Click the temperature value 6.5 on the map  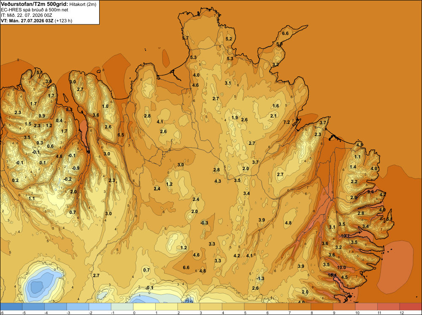[121, 135]
